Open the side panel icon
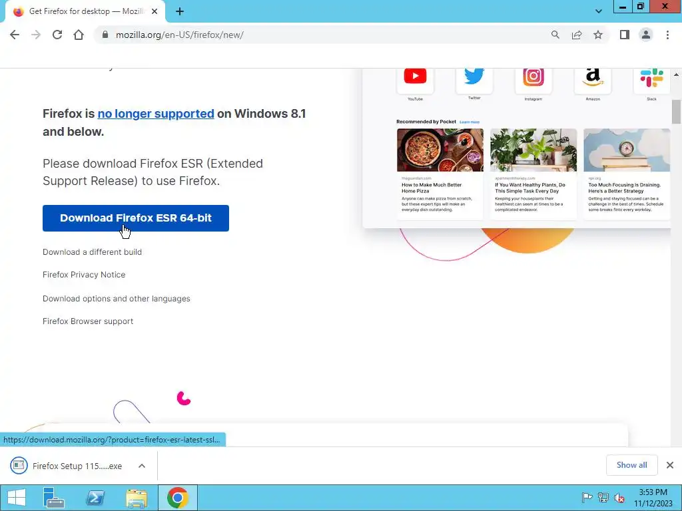682x511 pixels. (625, 35)
